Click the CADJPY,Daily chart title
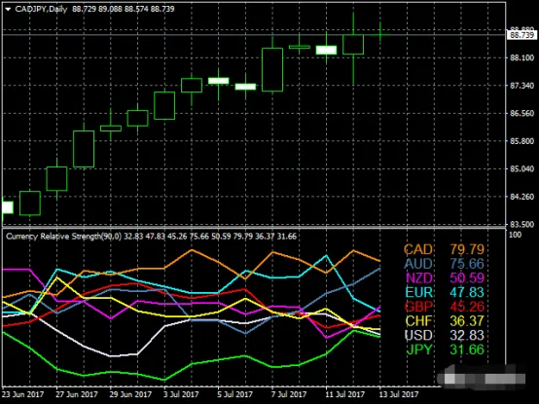This screenshot has height=405, width=539. (x=41, y=9)
